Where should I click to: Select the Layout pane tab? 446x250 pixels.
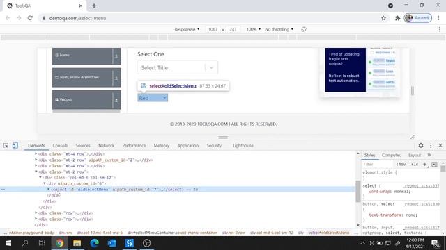point(415,156)
